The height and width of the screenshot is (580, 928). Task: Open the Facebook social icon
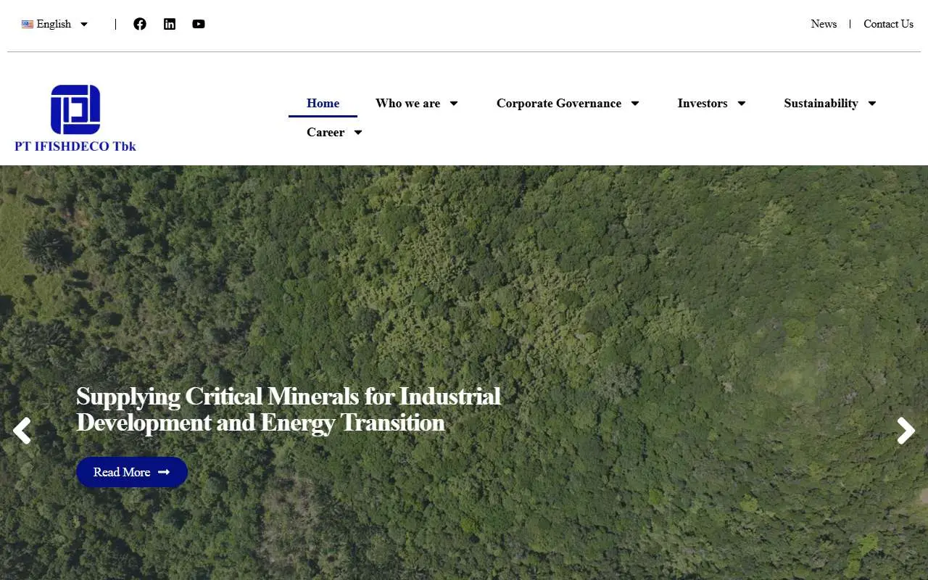tap(140, 24)
